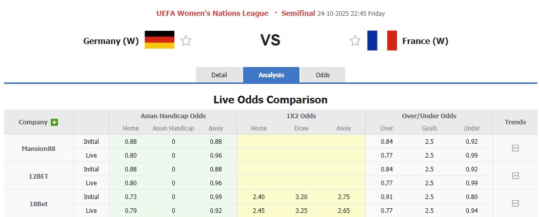The image size is (539, 217).
Task: Click the Germany flag icon
Action: coord(159,40)
